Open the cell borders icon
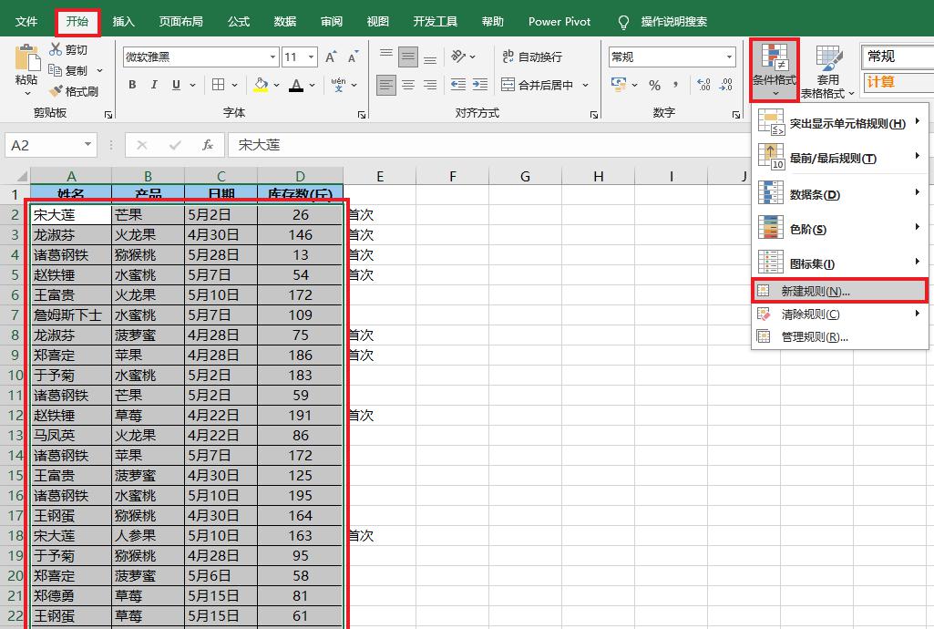The image size is (934, 629). point(218,85)
